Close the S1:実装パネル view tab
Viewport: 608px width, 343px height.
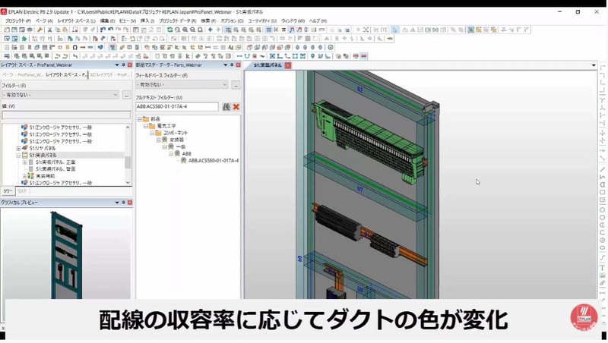(288, 65)
